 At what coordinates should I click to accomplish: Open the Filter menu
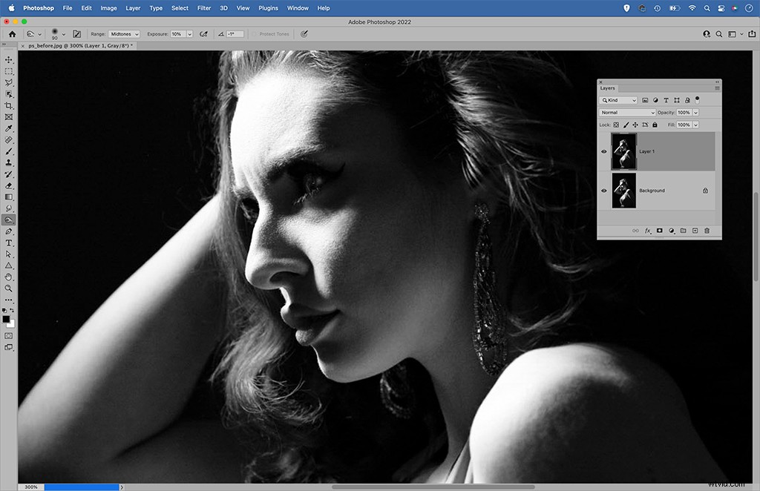[x=204, y=8]
